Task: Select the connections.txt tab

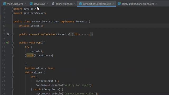Action: click(x=64, y=4)
